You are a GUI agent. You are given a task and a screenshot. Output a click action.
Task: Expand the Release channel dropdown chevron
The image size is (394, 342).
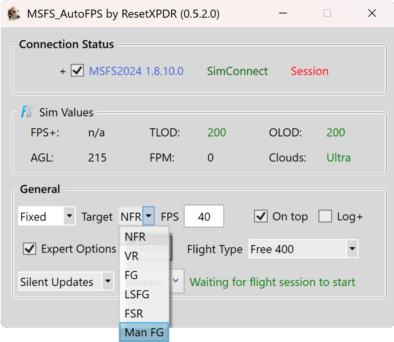point(176,281)
